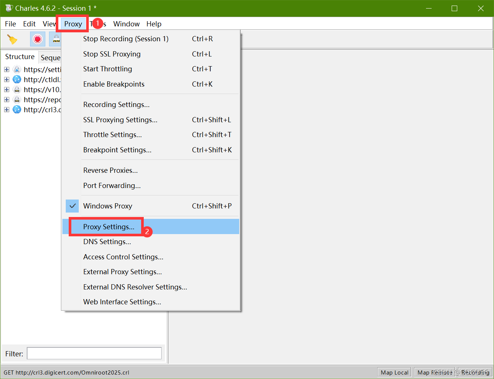Switch to the Sequence tab
The width and height of the screenshot is (494, 379).
pyautogui.click(x=51, y=57)
